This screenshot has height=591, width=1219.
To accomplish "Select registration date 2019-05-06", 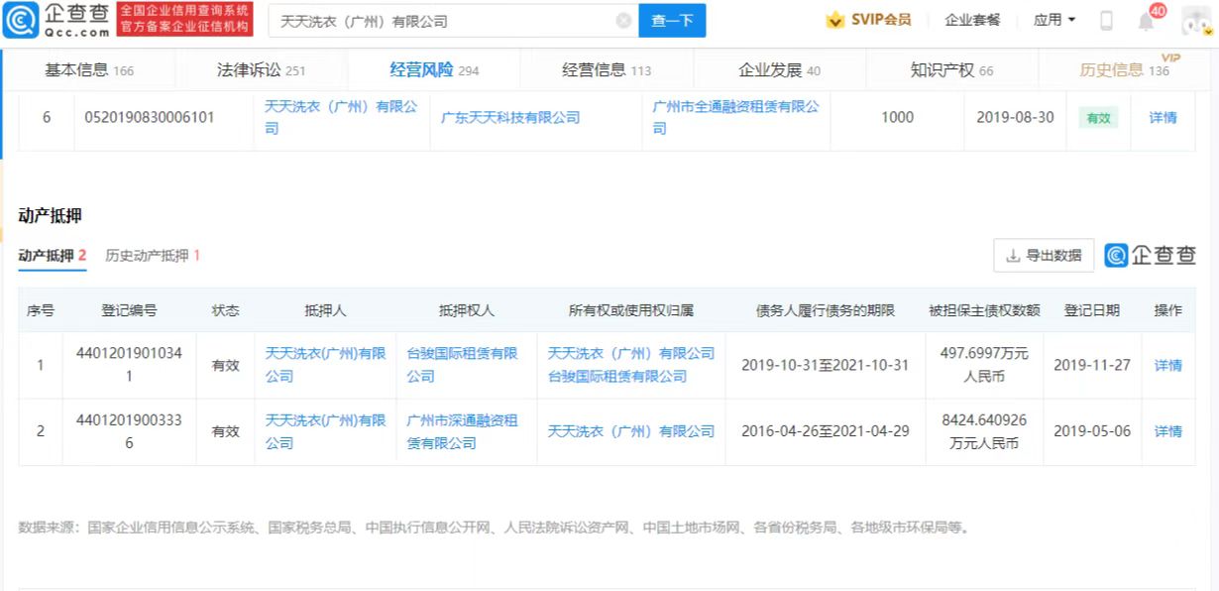I will [x=1092, y=431].
